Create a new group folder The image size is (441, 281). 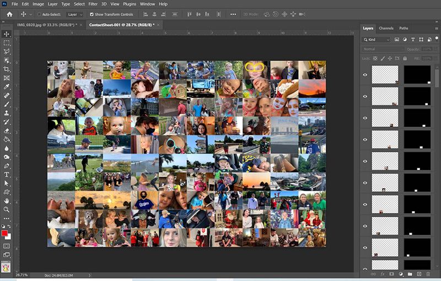tap(410, 274)
